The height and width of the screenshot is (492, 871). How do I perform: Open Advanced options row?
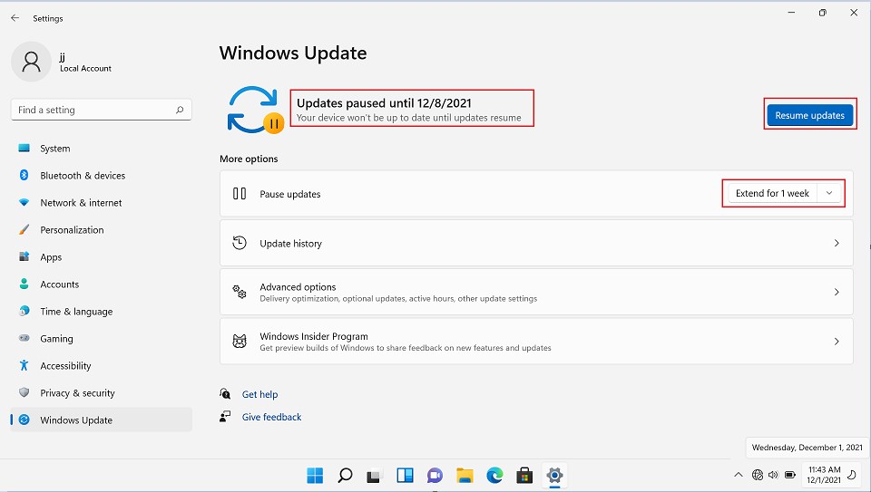tap(536, 292)
